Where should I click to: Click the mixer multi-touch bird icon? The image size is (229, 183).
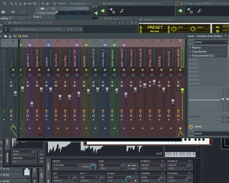[5, 36]
